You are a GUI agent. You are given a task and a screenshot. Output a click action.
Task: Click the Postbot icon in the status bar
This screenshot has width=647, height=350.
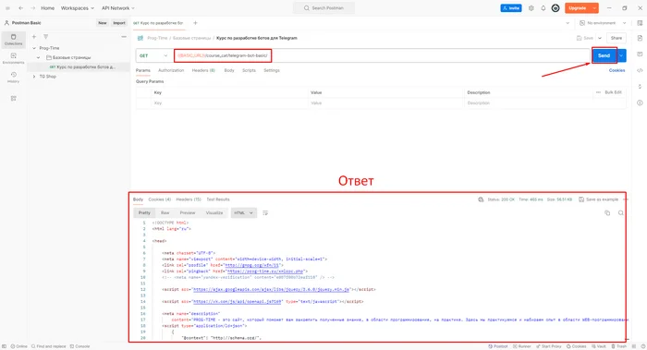498,346
